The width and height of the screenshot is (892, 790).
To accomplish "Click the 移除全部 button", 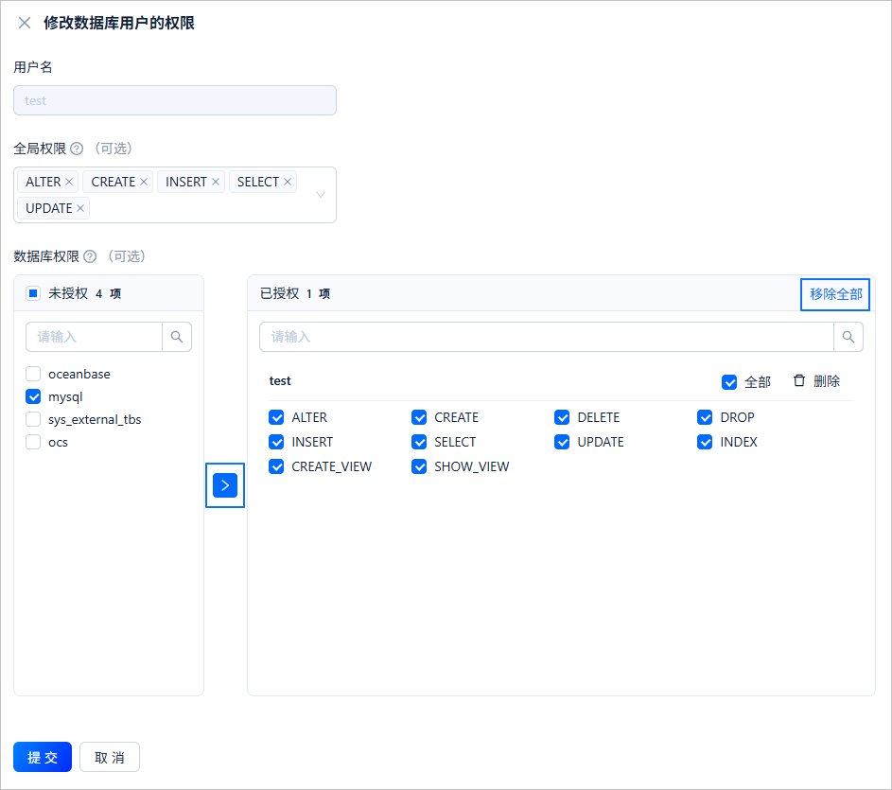I will point(834,294).
